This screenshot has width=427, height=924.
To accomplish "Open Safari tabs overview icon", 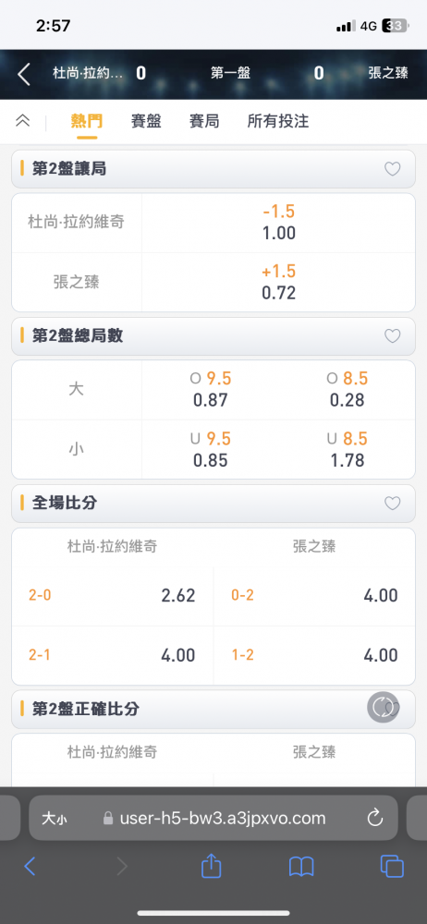I will pos(392,867).
